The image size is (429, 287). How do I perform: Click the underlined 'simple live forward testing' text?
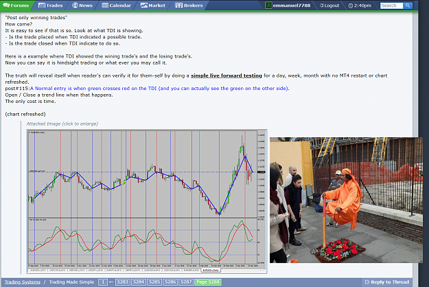227,76
